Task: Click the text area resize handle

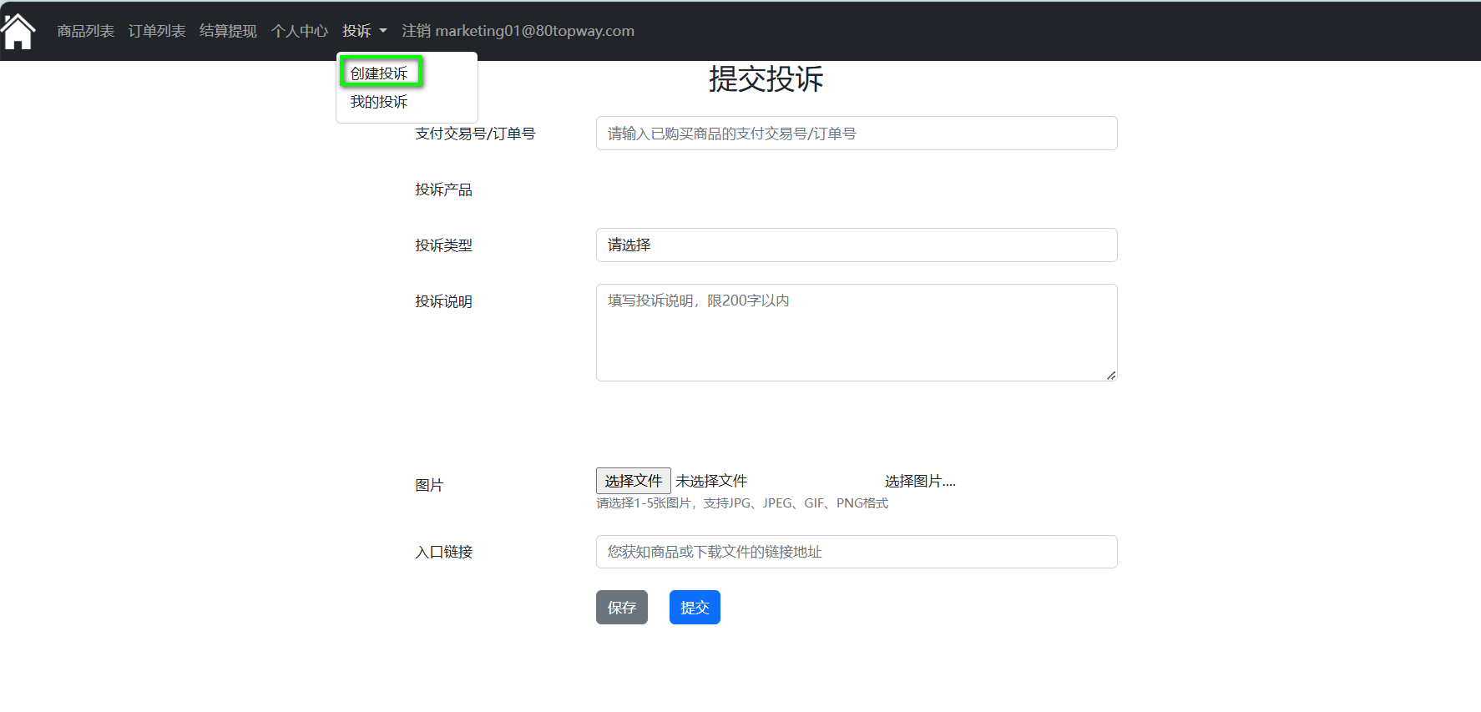Action: 1111,376
